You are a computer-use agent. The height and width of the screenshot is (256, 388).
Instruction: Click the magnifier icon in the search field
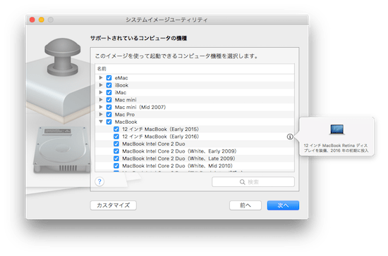(242, 182)
